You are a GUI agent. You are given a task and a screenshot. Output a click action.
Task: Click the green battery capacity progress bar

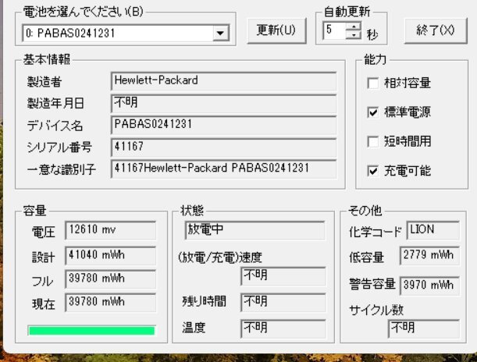(91, 330)
